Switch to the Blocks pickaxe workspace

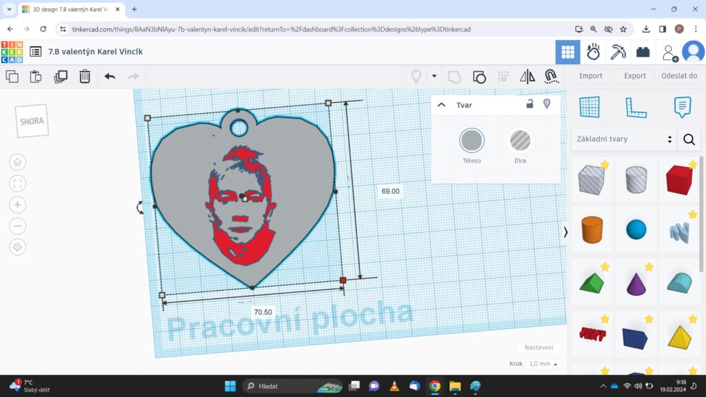[x=618, y=52]
